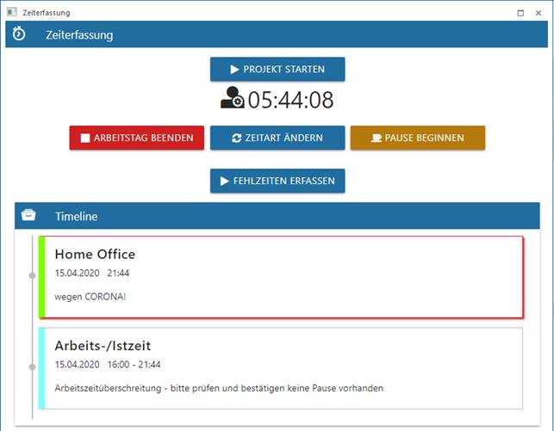Click the play icon on Projekt Starten
The height and width of the screenshot is (431, 554).
coord(234,69)
